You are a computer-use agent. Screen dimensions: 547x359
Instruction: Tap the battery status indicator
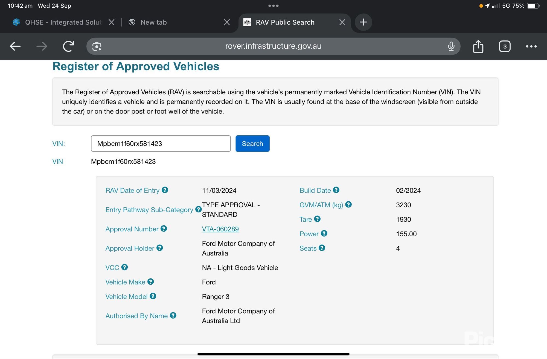coord(533,6)
